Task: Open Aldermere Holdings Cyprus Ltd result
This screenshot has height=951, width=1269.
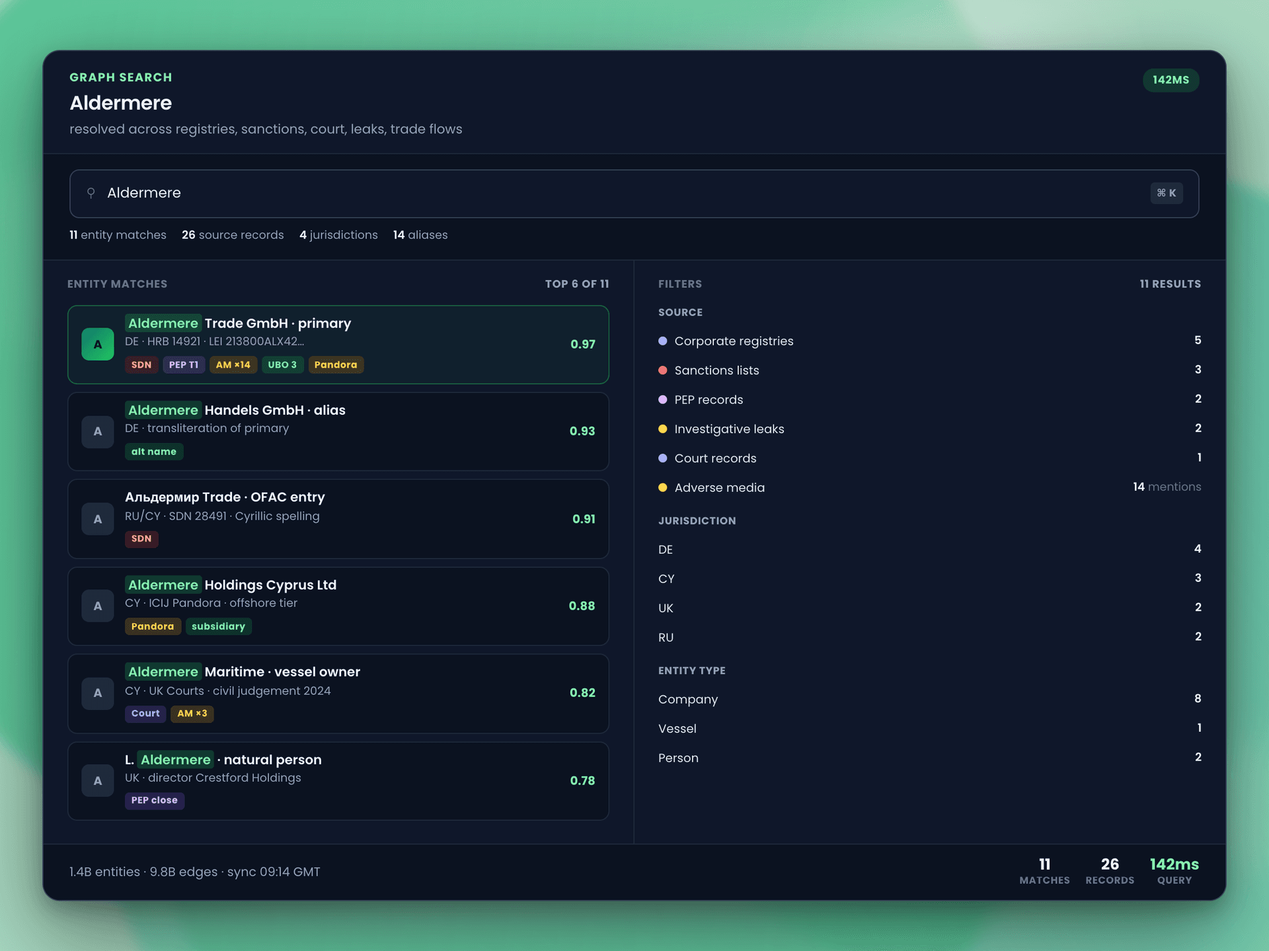Action: pos(338,606)
